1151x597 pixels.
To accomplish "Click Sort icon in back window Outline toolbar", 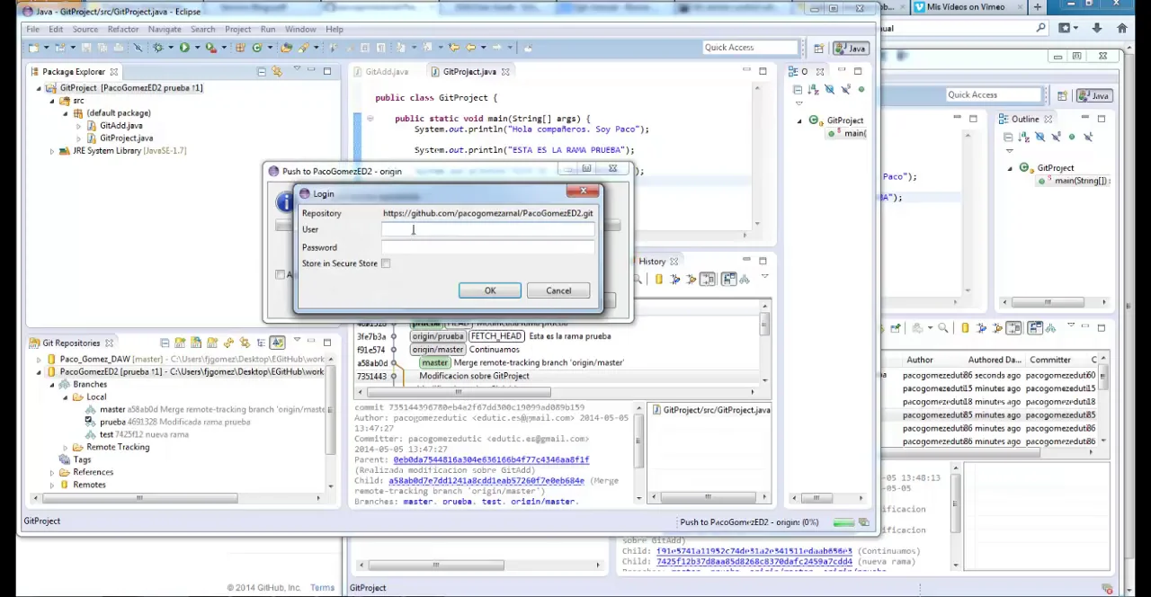I will 1024,137.
